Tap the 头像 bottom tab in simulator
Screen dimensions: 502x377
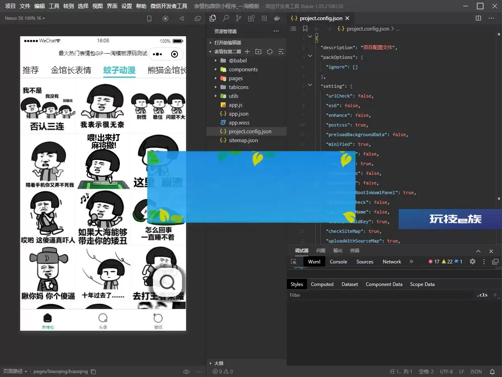[103, 321]
